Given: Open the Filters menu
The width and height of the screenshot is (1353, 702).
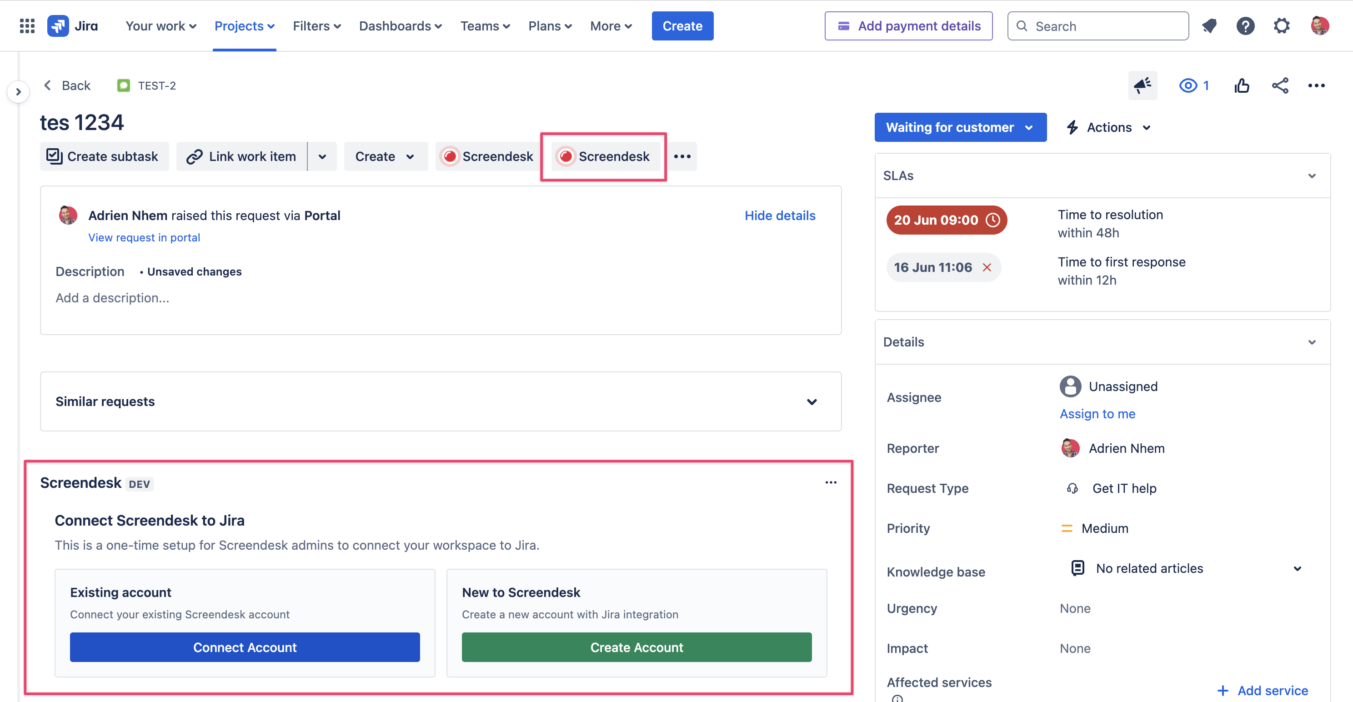Looking at the screenshot, I should pos(317,26).
